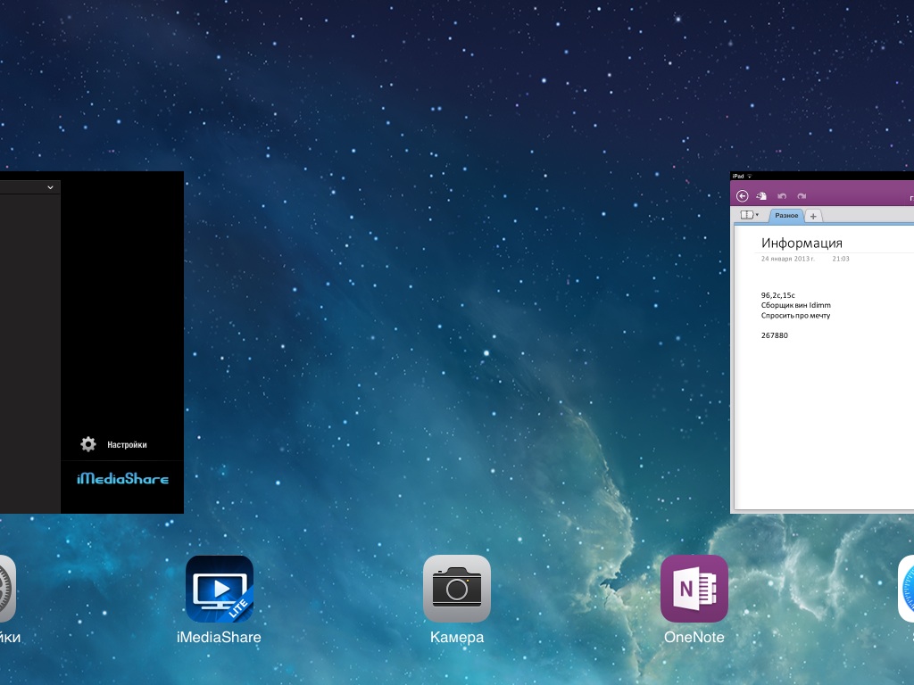Tap the back arrow in the OneNote preview
914x685 pixels.
tap(742, 196)
